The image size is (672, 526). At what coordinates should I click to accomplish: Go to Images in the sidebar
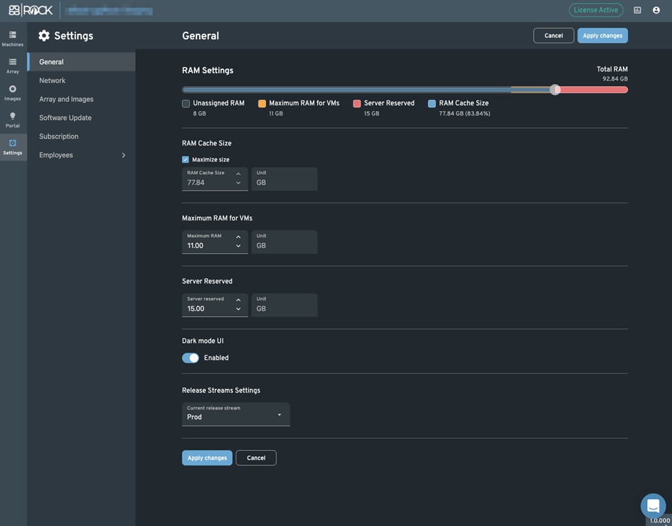[x=12, y=92]
